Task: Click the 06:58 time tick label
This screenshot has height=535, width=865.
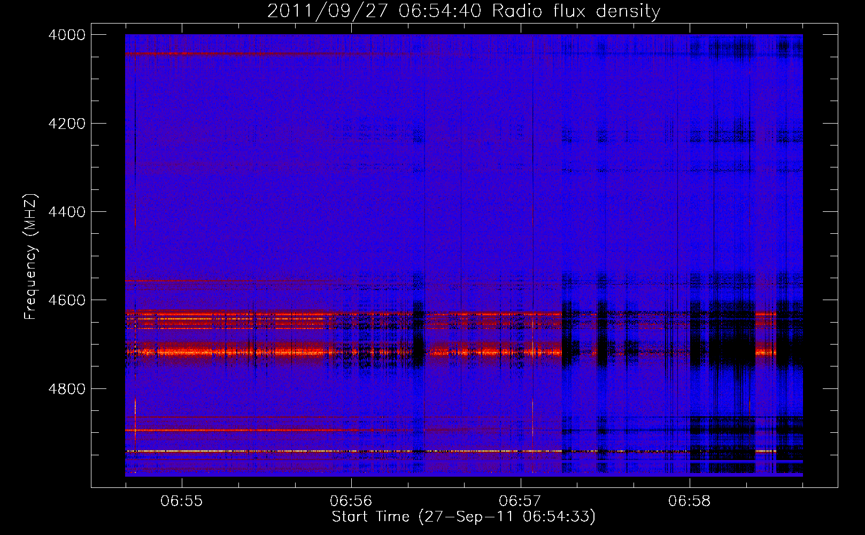Action: [x=690, y=501]
